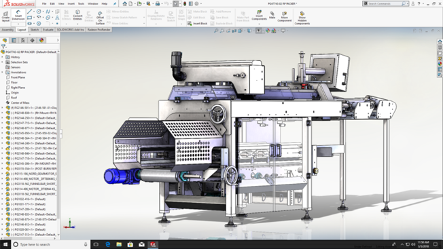Image resolution: width=443 pixels, height=249 pixels.
Task: Select the Smart Dimension tool
Action: [18, 16]
